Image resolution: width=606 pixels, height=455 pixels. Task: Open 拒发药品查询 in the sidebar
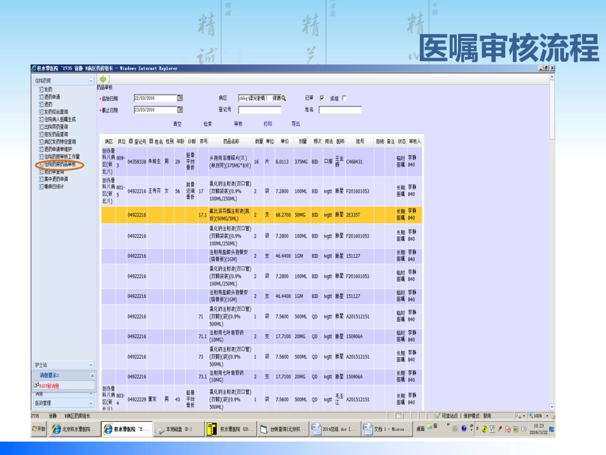[x=55, y=134]
